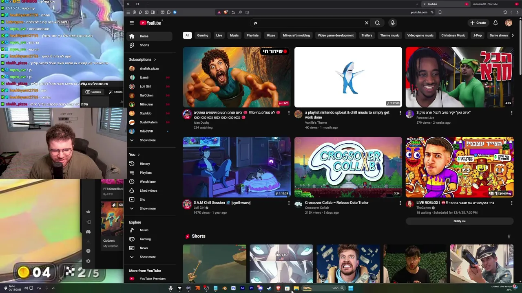Show more Explore categories
This screenshot has height=293, width=522.
150,257
